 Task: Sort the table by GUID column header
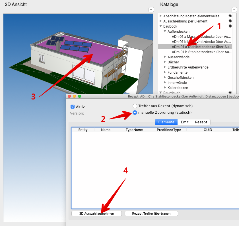coord(207,130)
